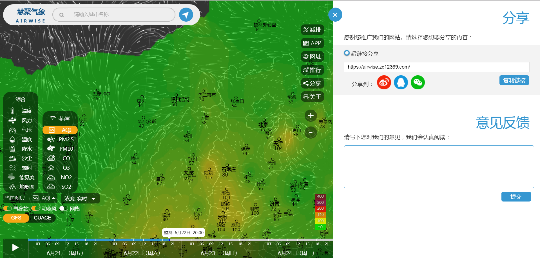
Task: Select the SO2 layer
Action: (60, 187)
